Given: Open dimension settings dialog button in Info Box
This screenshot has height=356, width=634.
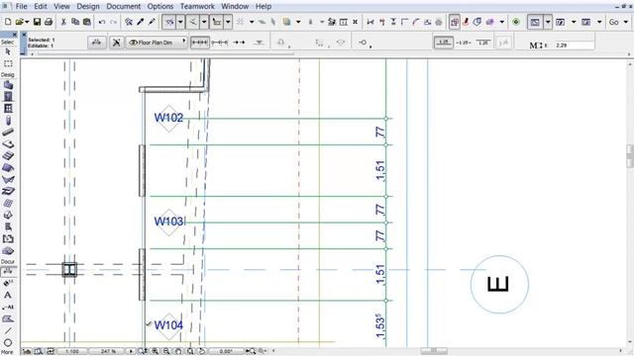Looking at the screenshot, I should 96,42.
